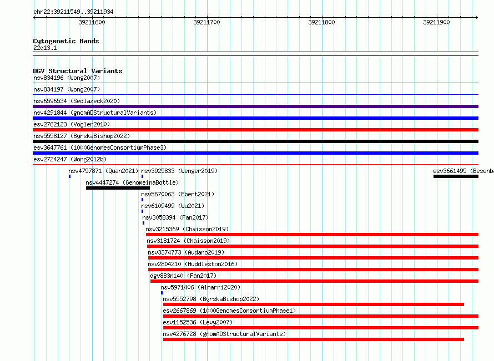
Task: Click the small blue marker under nsv6109499
Action: click(x=143, y=211)
